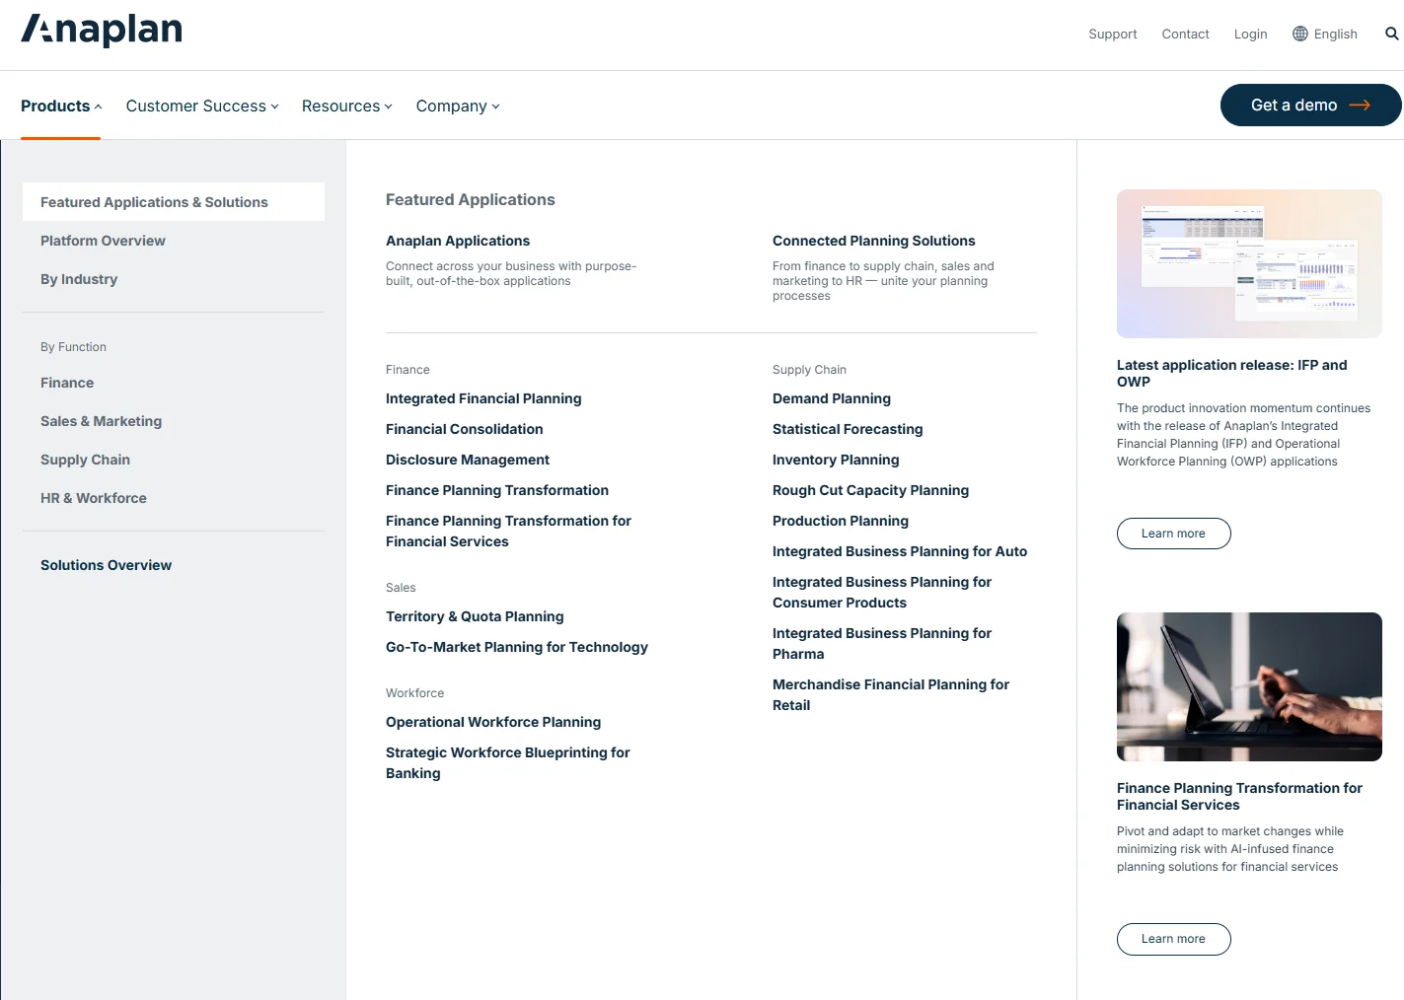Collapse the Products menu

click(x=61, y=106)
